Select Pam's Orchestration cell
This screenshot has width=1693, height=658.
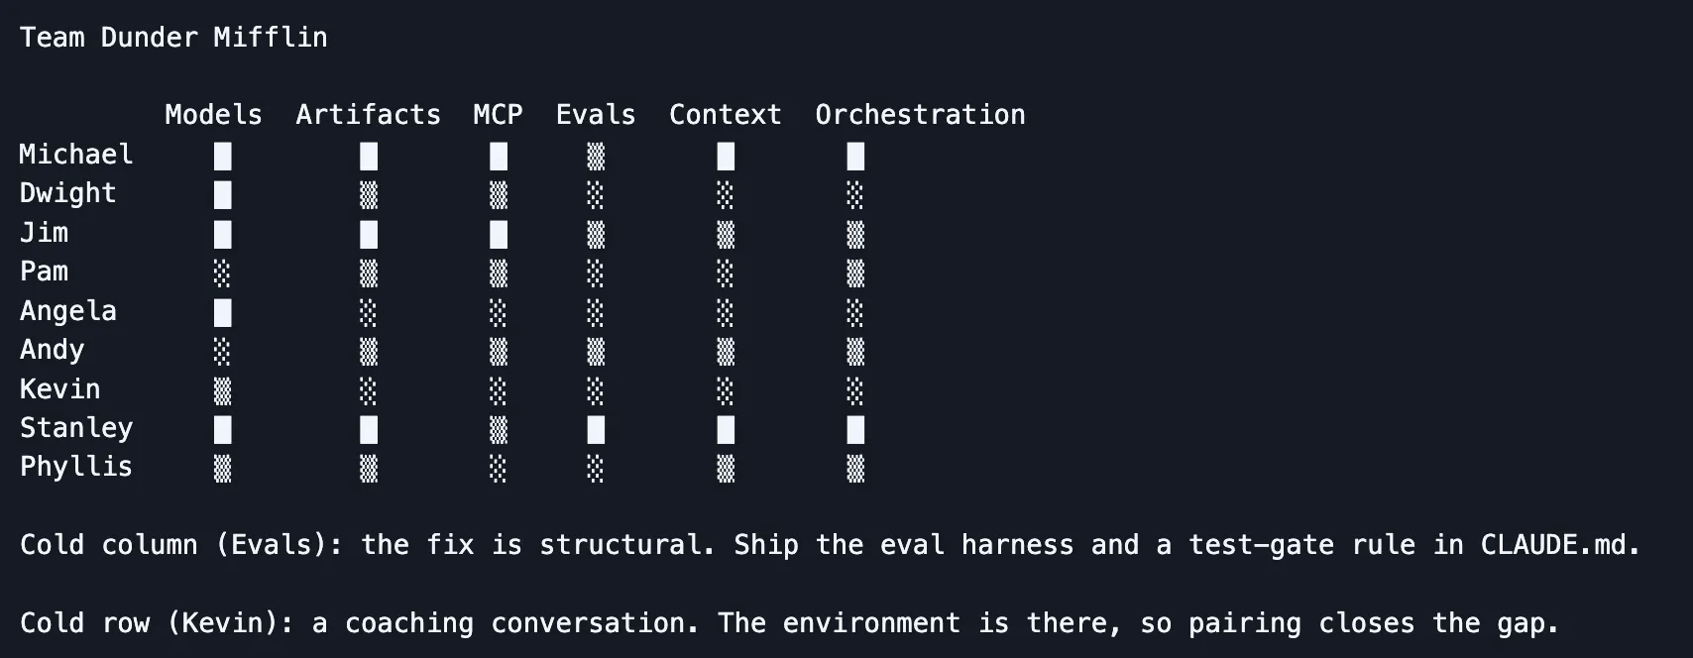pyautogui.click(x=855, y=273)
